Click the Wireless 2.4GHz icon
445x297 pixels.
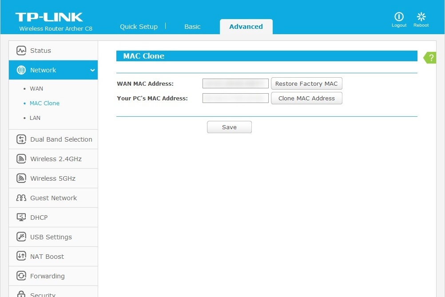coord(21,158)
